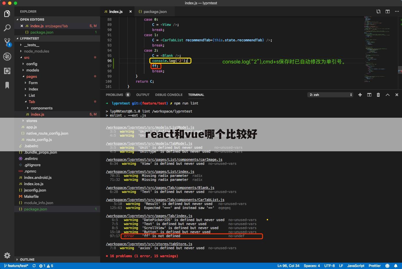Collapse the OPEN EDITORS section

point(57,20)
